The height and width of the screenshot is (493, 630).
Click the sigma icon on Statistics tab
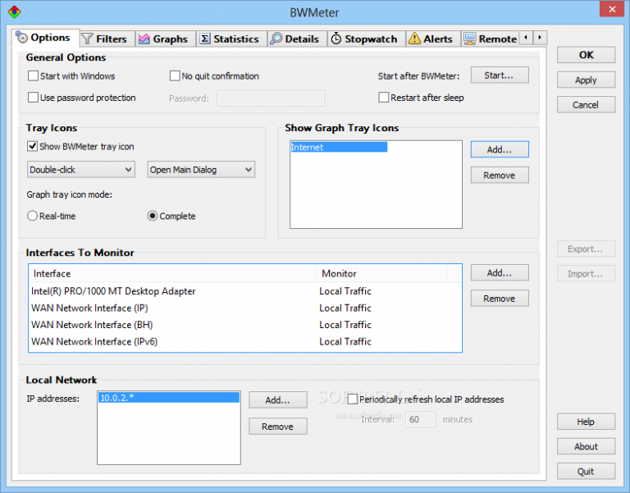(x=205, y=39)
